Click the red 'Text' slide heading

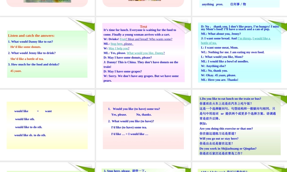[143, 26]
